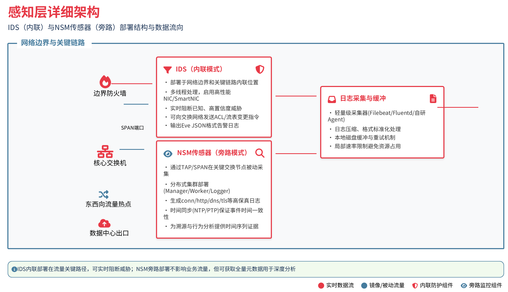Image resolution: width=508 pixels, height=292 pixels.
Task: Click the cloud upload icon above 数据中心出口
Action: coord(104,223)
